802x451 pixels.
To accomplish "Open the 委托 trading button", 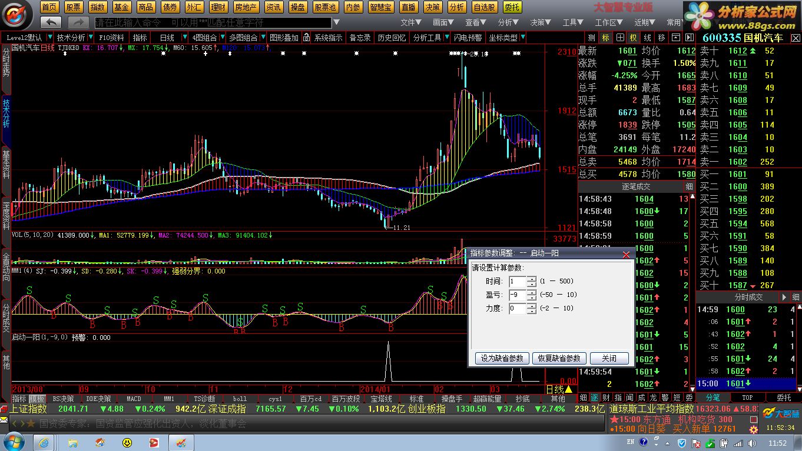I will pos(512,7).
